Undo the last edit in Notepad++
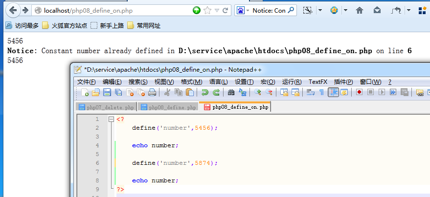430x197 pixels. point(204,92)
